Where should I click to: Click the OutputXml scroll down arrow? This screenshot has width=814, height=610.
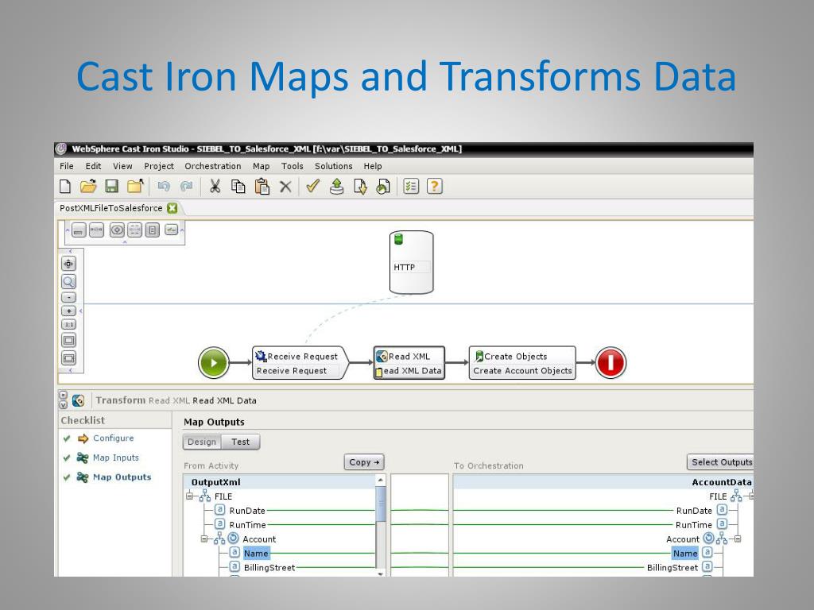381,573
